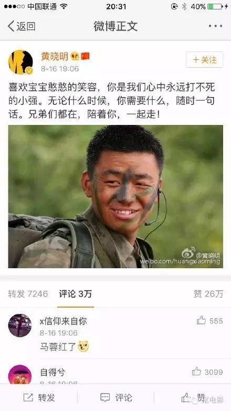Viewport: 231px width, 411px height.
Task: Open avatar of commenter 自得兮
Action: [20, 374]
